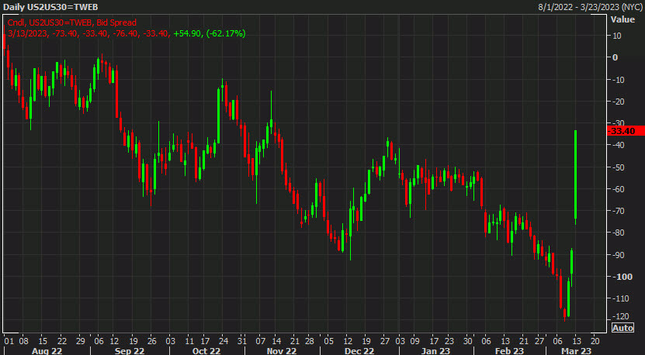This screenshot has height=355, width=645.
Task: Click the tall green March 13 candle
Action: [x=575, y=174]
